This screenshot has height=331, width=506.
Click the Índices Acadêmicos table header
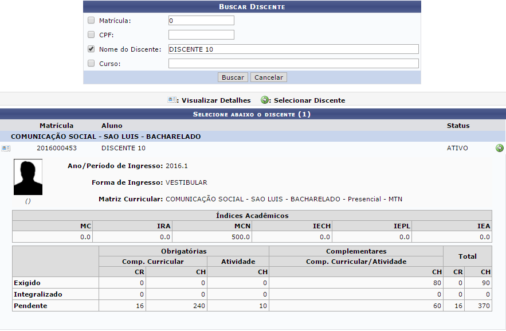click(x=252, y=216)
